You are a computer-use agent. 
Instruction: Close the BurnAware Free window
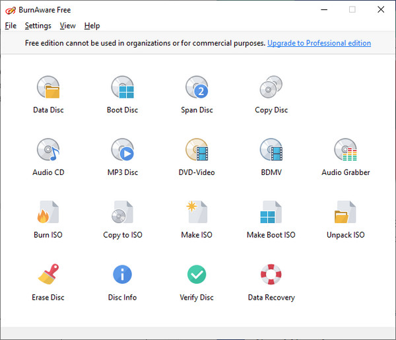tap(381, 10)
